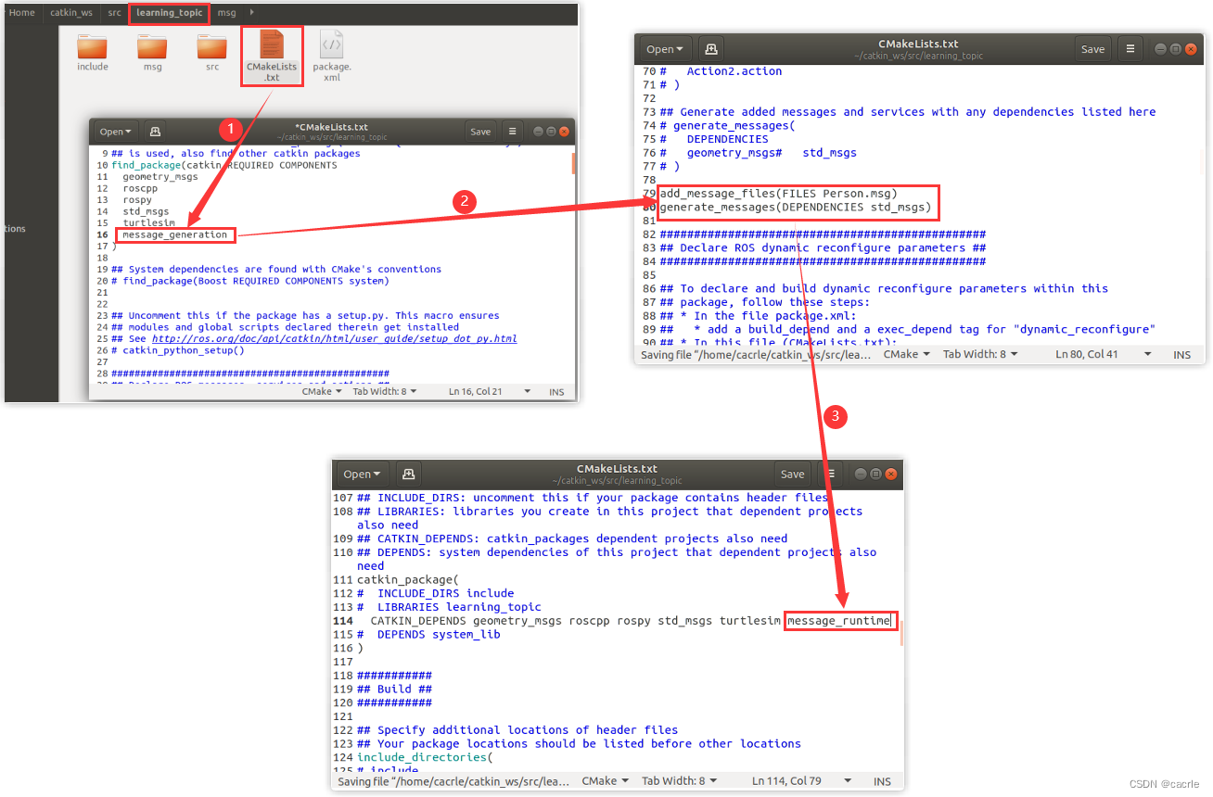Expand Open dropdown in *CMakeLists.txt window

pos(116,132)
